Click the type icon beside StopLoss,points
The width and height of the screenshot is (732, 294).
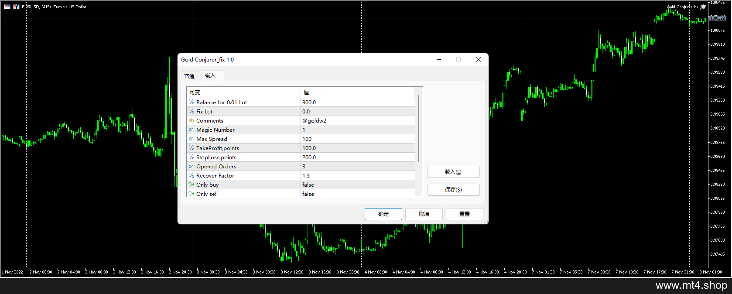[191, 157]
